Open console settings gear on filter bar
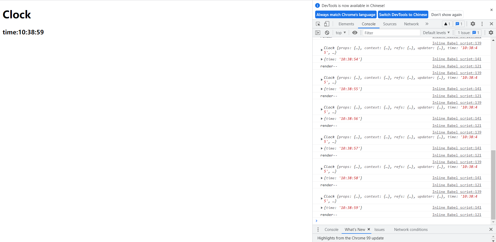The width and height of the screenshot is (496, 242). [491, 33]
